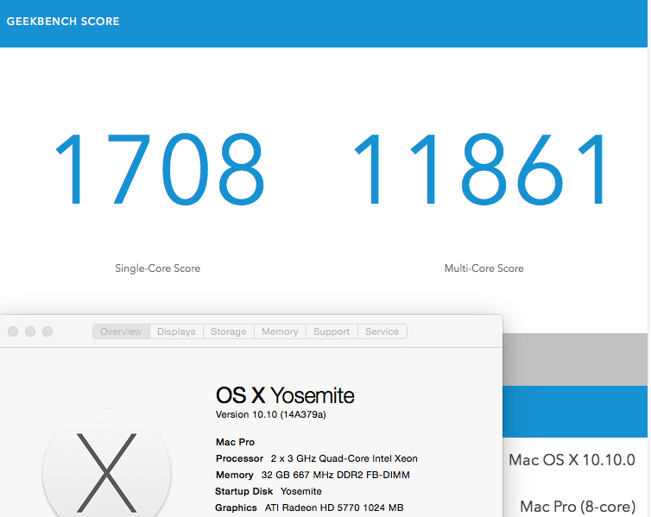This screenshot has height=517, width=651.
Task: Click Processor 2 x 3 GHz Quad-Core value
Action: pos(344,458)
